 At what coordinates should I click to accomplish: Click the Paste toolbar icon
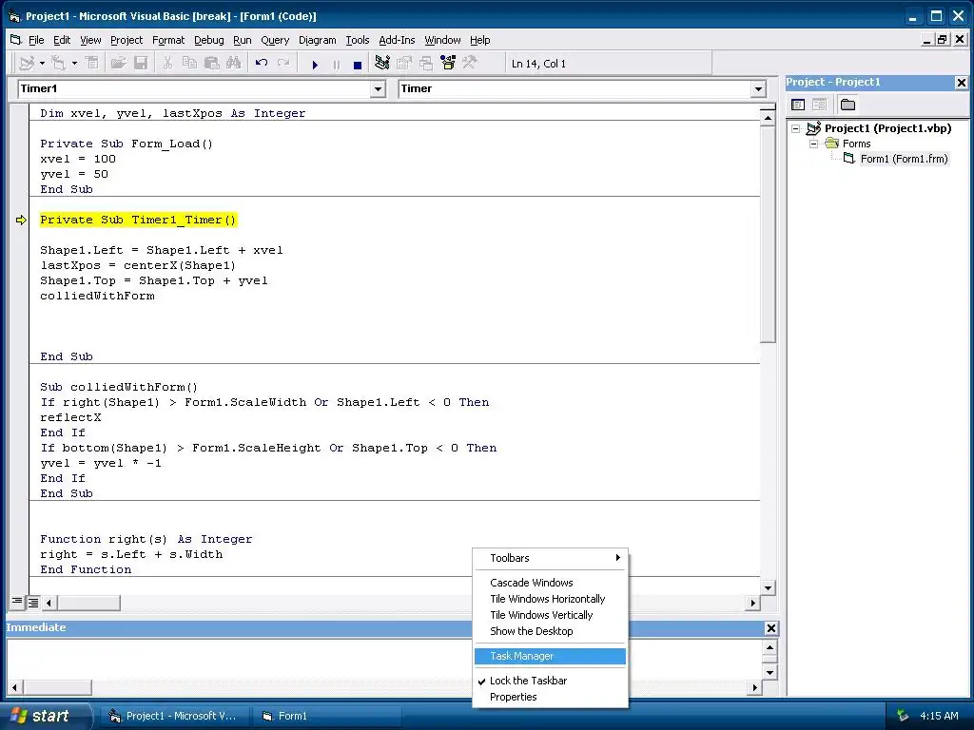(x=212, y=63)
